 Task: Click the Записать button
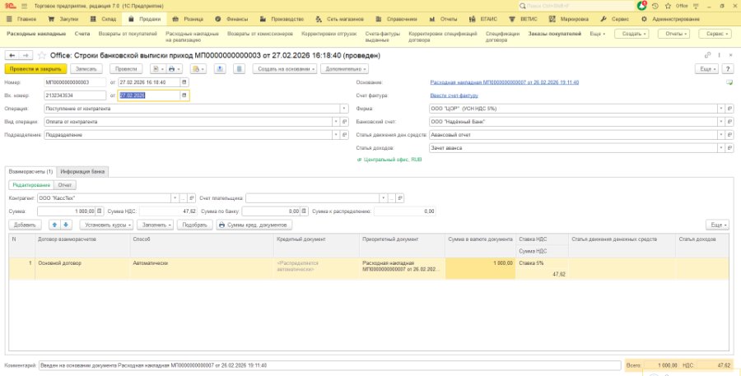tap(86, 69)
